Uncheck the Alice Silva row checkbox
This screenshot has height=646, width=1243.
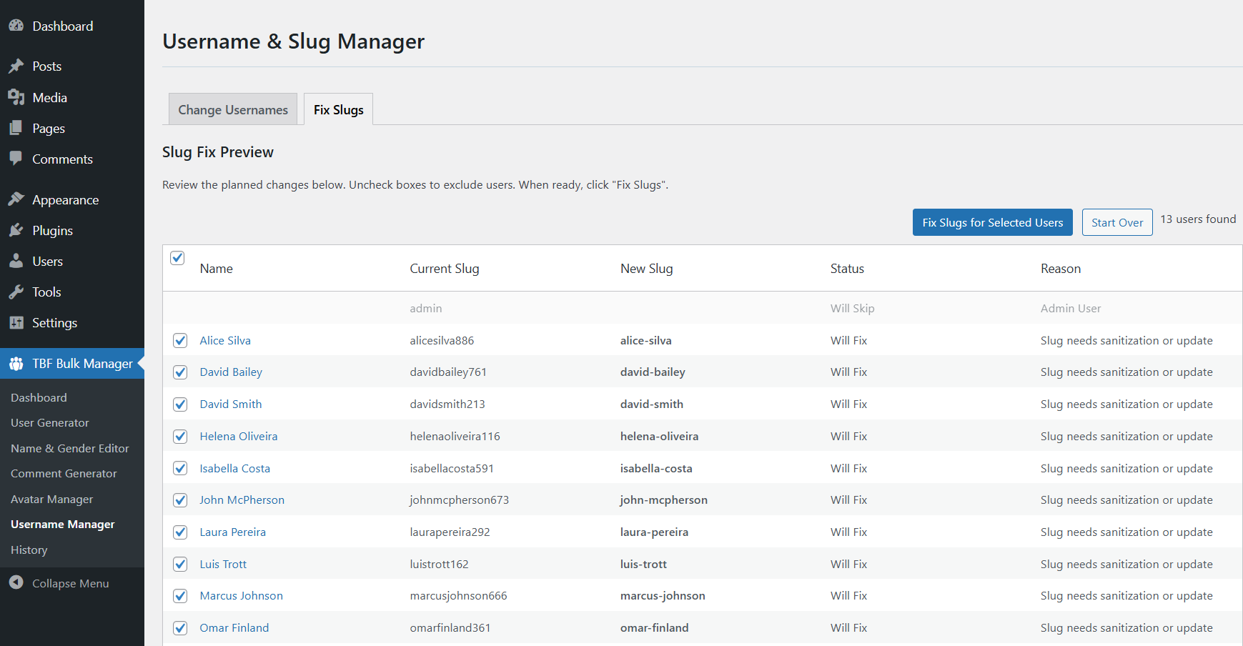point(180,341)
